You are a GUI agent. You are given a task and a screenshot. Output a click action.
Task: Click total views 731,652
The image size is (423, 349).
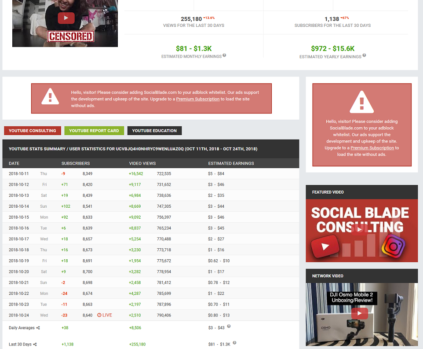(164, 184)
